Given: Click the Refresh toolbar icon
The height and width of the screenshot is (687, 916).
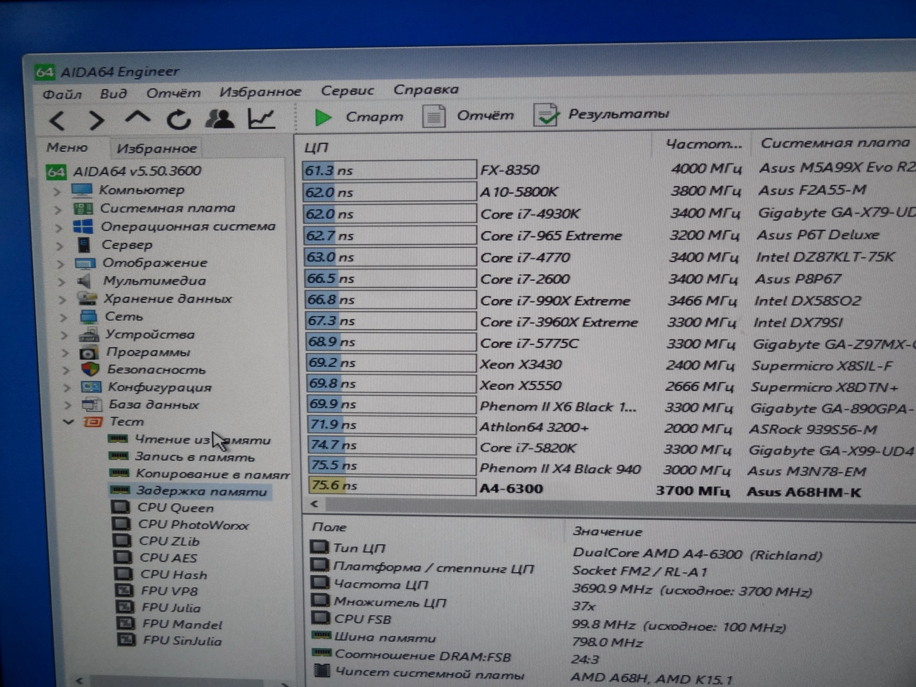Looking at the screenshot, I should (x=178, y=119).
